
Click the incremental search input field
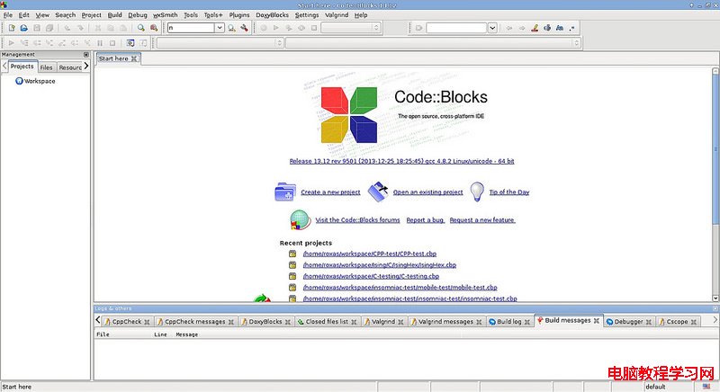(456, 28)
